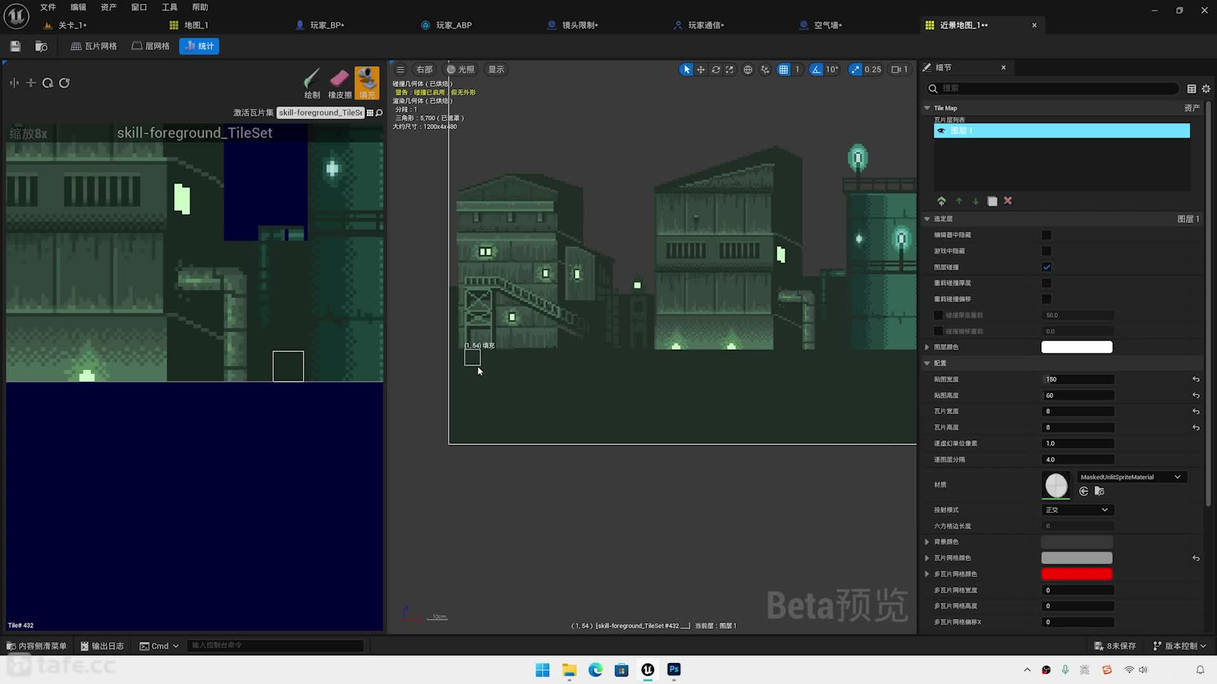Image resolution: width=1217 pixels, height=684 pixels.
Task: Expand 图层颜色 property
Action: pos(927,347)
